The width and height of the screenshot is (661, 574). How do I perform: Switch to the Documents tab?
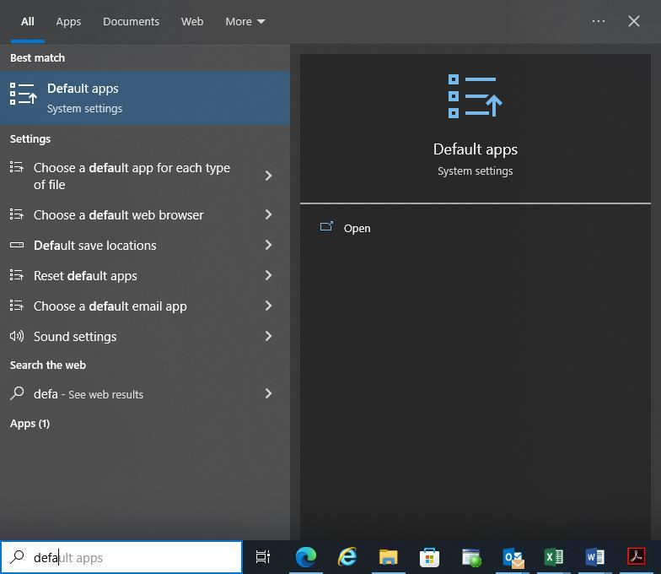click(x=132, y=22)
